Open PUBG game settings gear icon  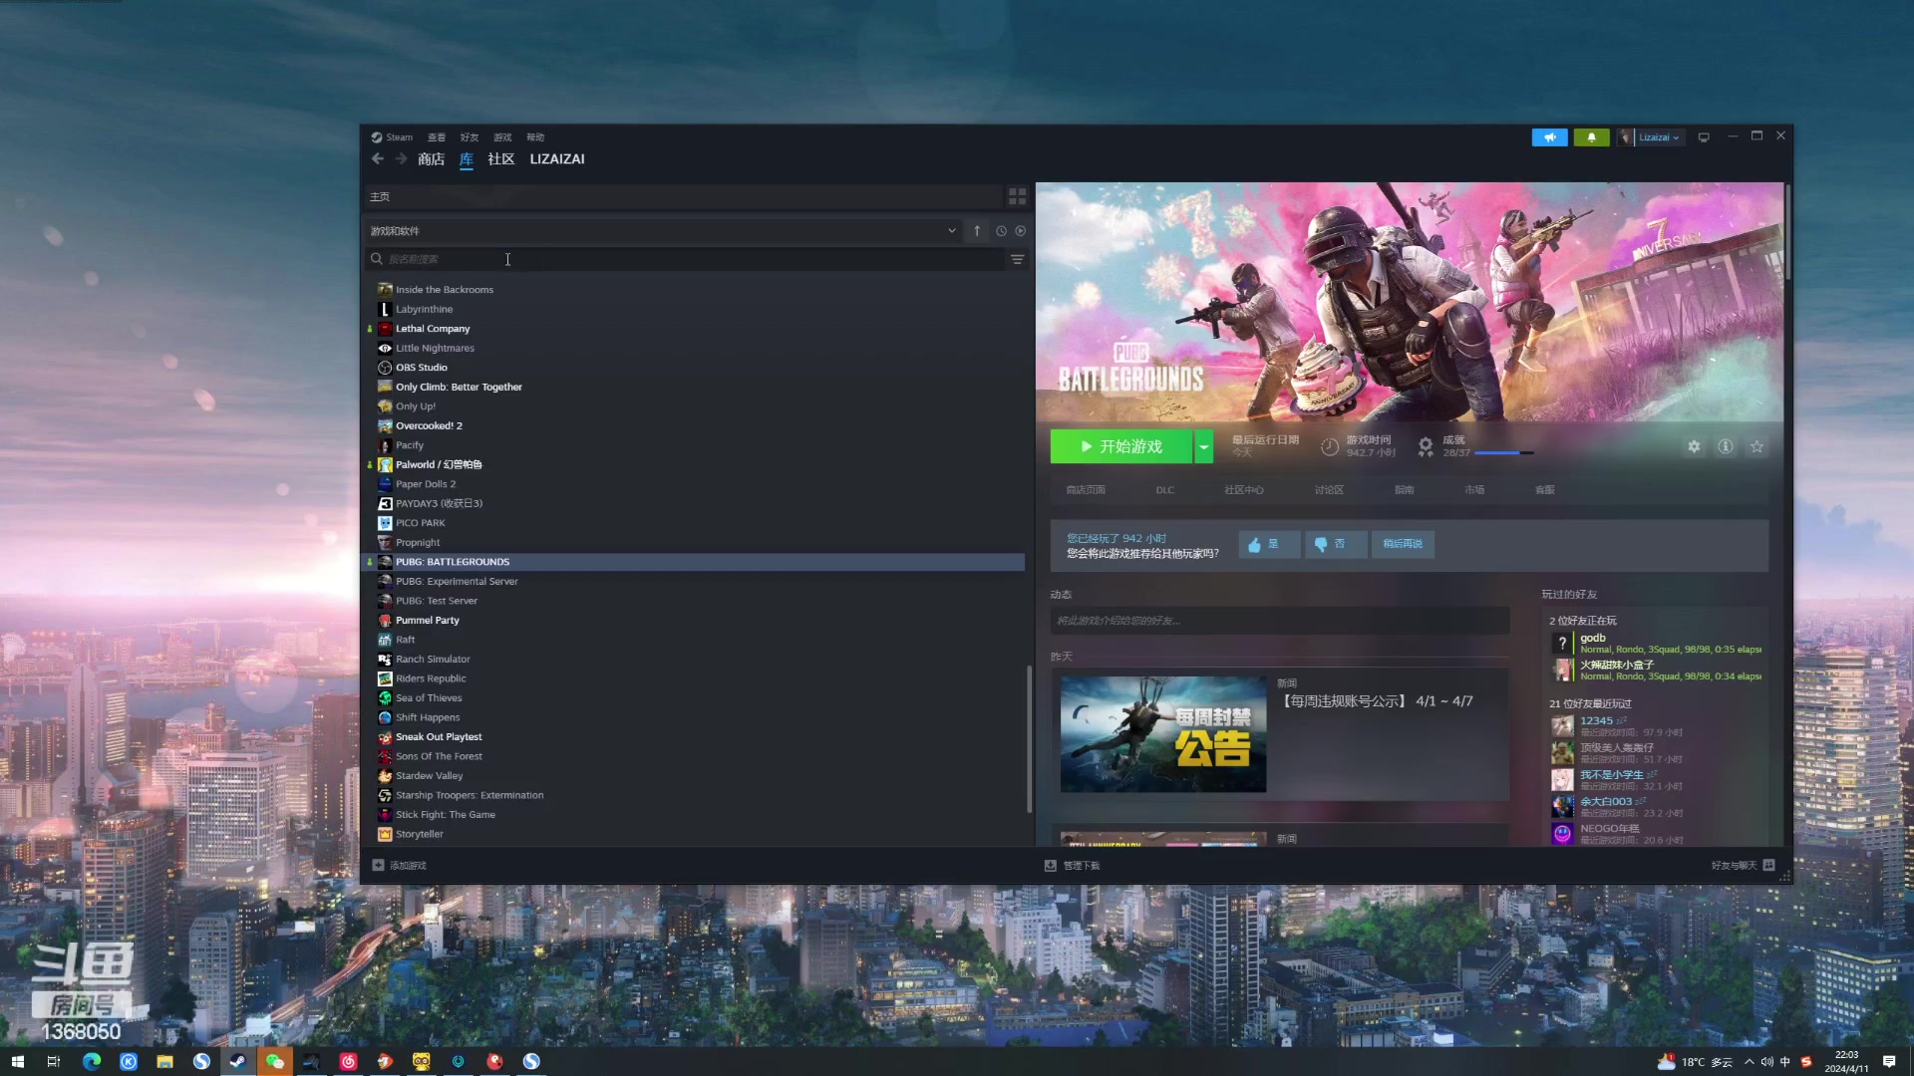pyautogui.click(x=1694, y=447)
